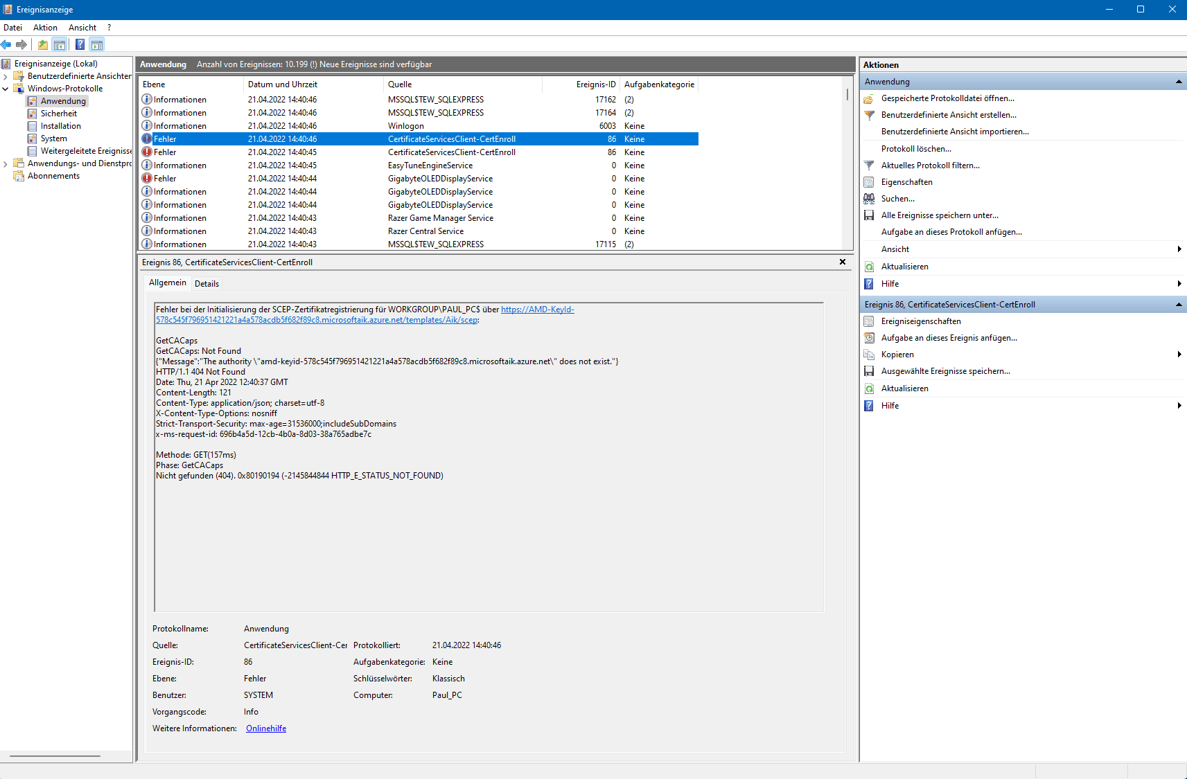Click the Kopieren copy icon

point(869,355)
